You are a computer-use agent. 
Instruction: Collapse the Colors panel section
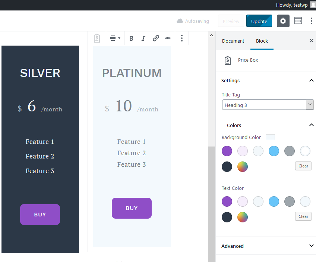coord(311,125)
